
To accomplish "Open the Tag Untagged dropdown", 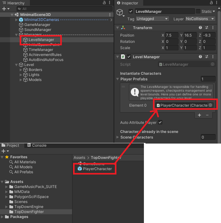I will pos(152,19).
